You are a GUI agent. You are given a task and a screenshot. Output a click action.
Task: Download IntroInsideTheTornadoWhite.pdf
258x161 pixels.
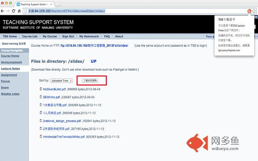(x=64, y=137)
